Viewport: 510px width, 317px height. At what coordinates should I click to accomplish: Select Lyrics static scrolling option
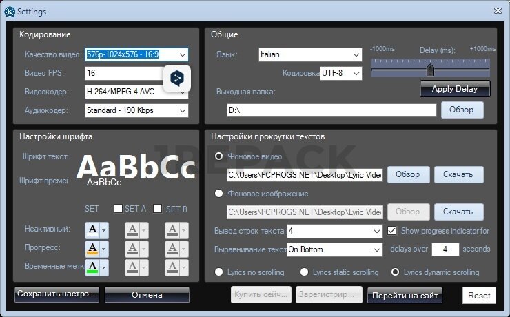pos(304,272)
